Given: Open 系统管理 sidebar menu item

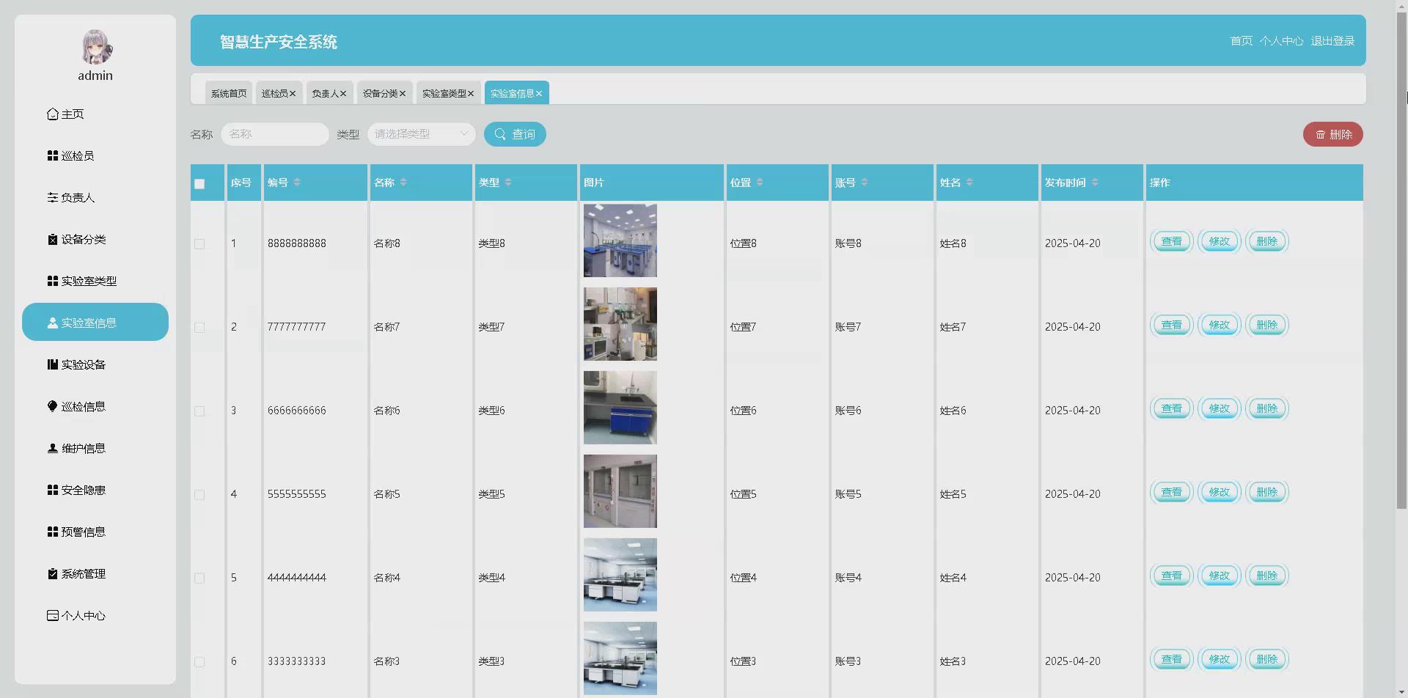Looking at the screenshot, I should click(x=95, y=574).
